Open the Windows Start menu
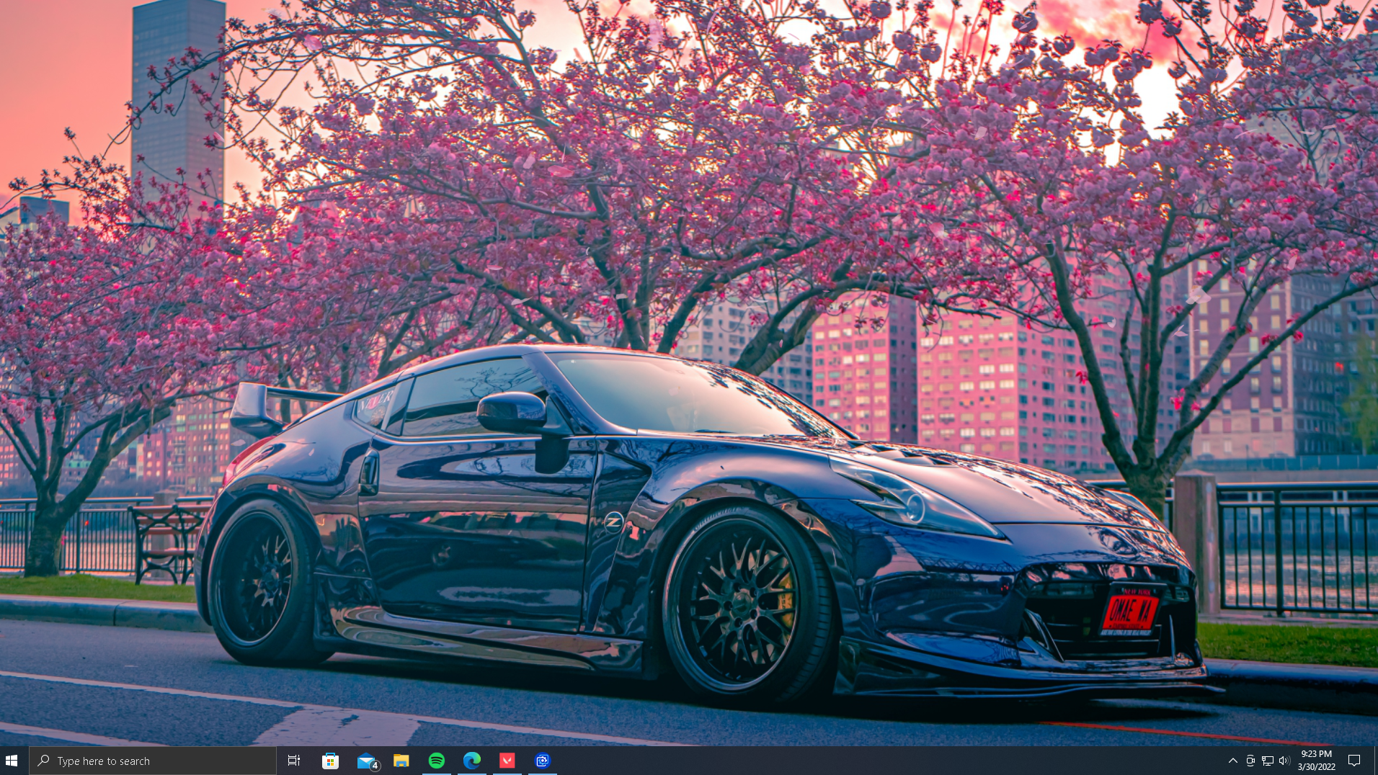This screenshot has width=1378, height=775. click(x=12, y=761)
